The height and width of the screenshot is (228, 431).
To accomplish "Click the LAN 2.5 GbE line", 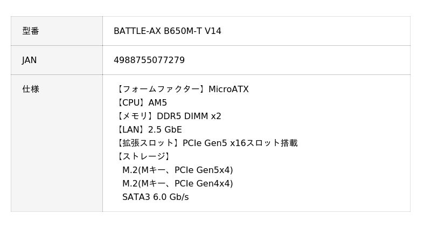I will point(149,129).
